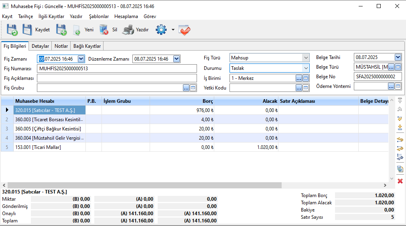Click the Kaydet save button
This screenshot has height=226, width=406.
click(x=42, y=30)
